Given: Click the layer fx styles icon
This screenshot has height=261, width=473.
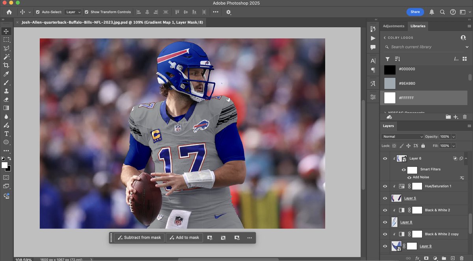Looking at the screenshot, I should pyautogui.click(x=417, y=258).
